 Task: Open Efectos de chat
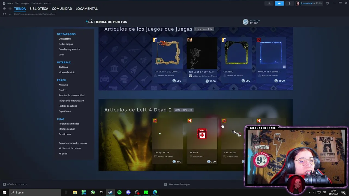pos(67,129)
